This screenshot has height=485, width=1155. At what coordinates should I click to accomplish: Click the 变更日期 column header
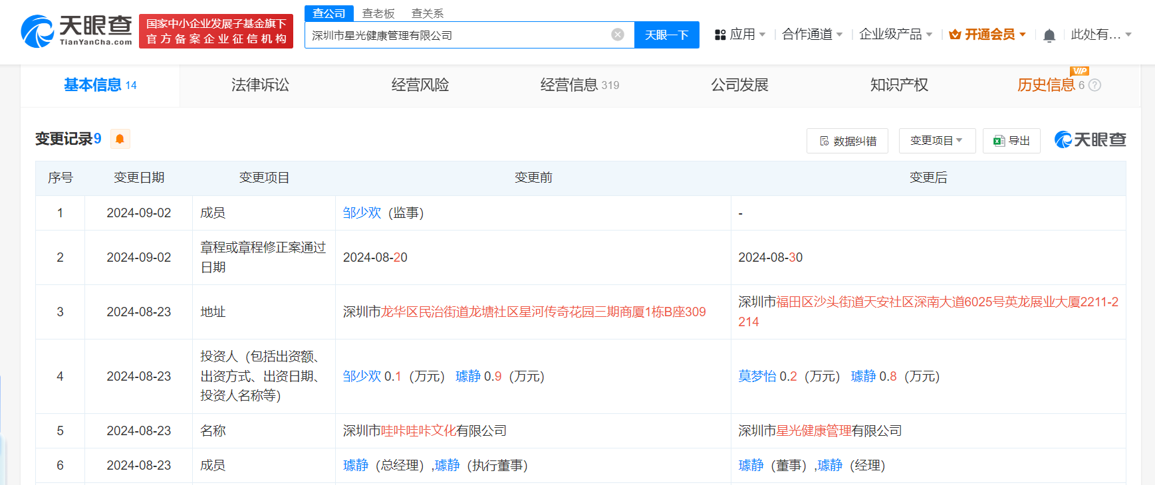click(139, 177)
